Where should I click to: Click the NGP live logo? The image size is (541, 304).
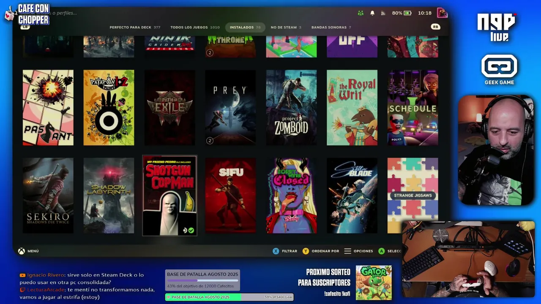[497, 27]
